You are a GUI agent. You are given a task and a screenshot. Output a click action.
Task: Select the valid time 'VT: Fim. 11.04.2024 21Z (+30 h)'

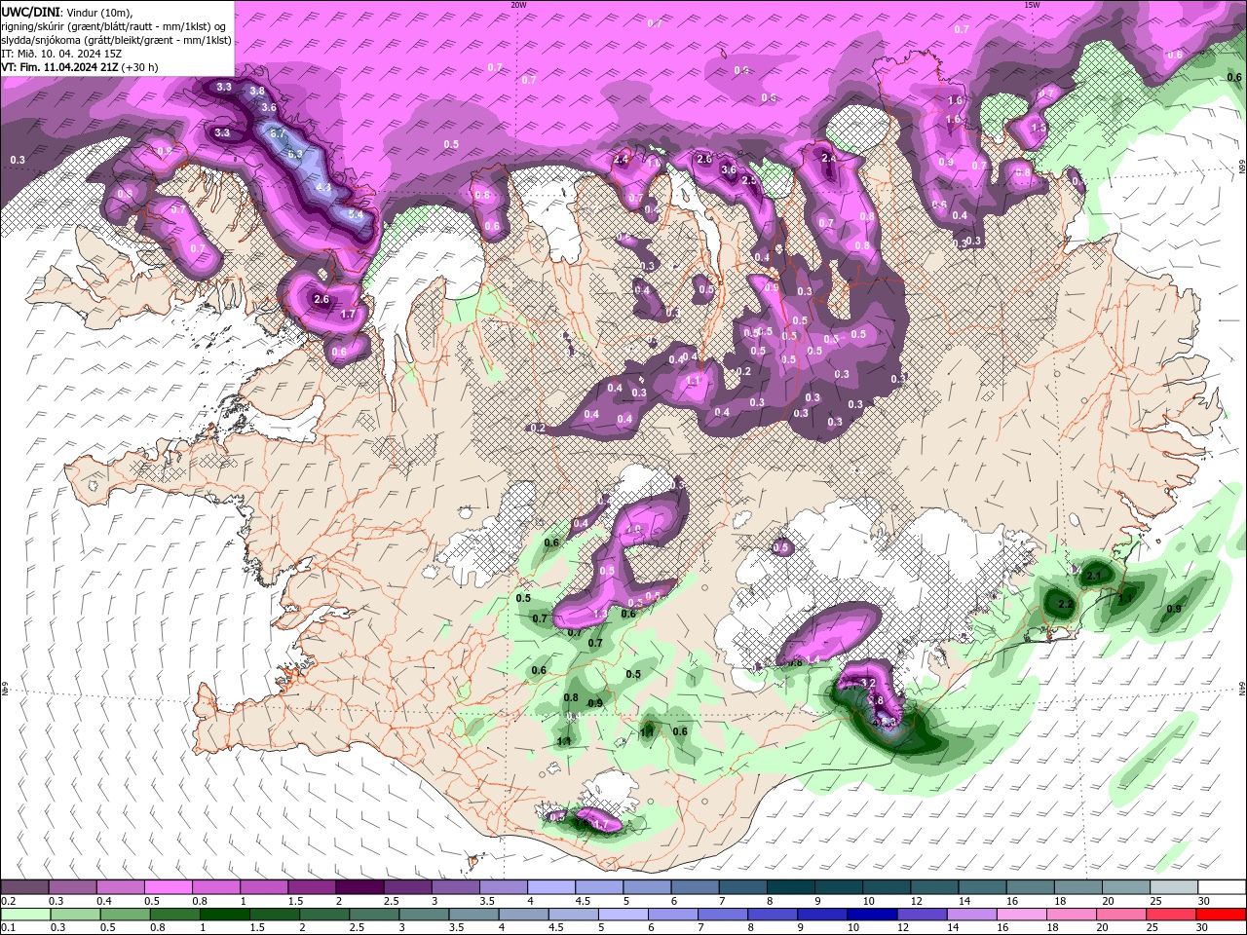[80, 67]
